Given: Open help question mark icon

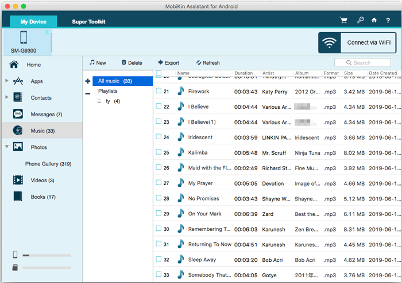Looking at the screenshot, I should 388,21.
